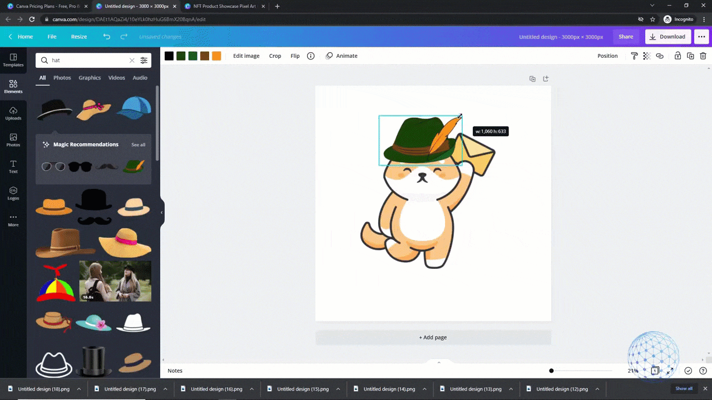Clear the hat search query with the X
This screenshot has width=712, height=400.
click(132, 60)
